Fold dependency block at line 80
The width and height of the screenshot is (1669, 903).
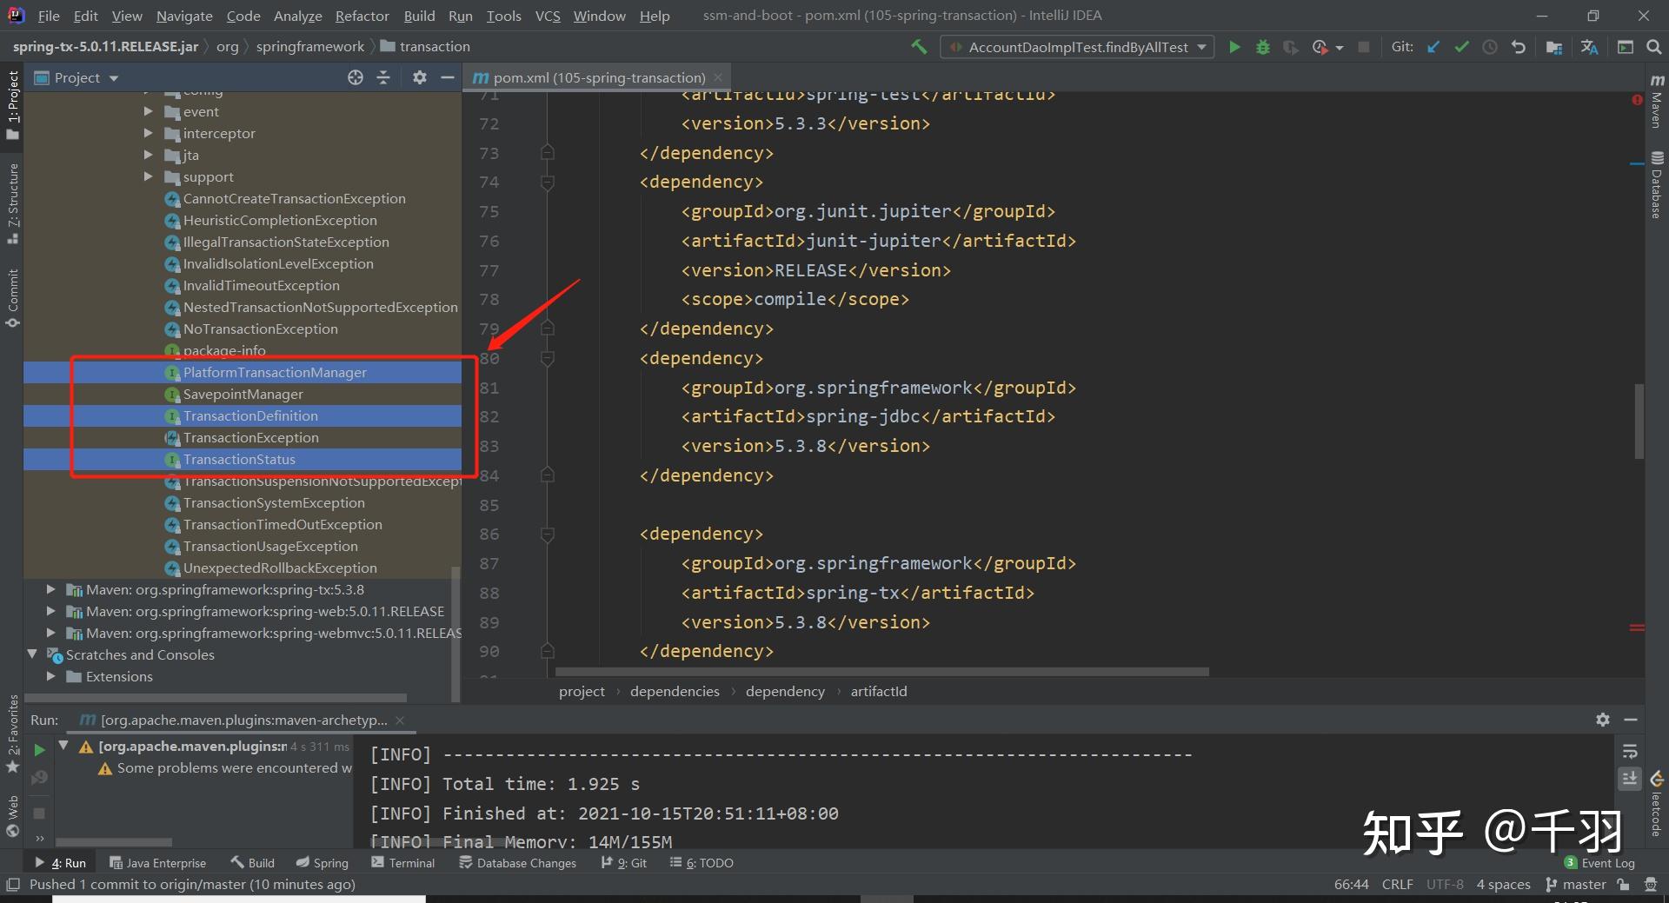pyautogui.click(x=547, y=358)
